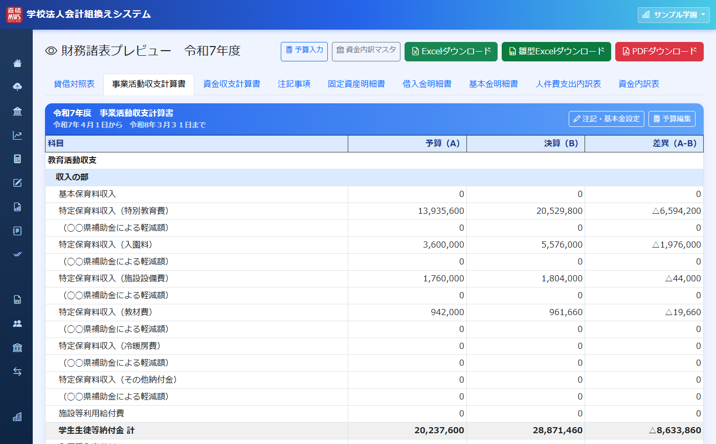The height and width of the screenshot is (444, 716).
Task: Open the 基本金明細書 tab
Action: pos(494,84)
